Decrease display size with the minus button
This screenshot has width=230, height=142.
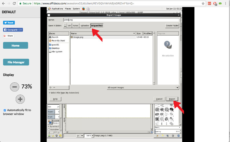click(x=14, y=87)
